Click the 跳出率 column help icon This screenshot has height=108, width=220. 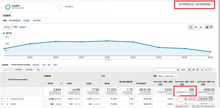112,83
